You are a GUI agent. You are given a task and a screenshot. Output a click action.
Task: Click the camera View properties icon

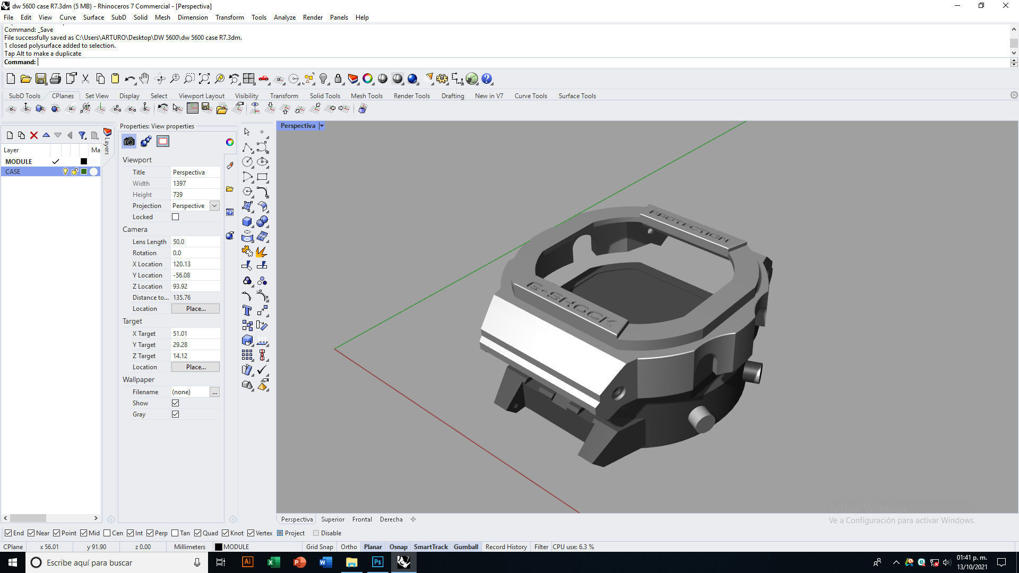(x=129, y=141)
